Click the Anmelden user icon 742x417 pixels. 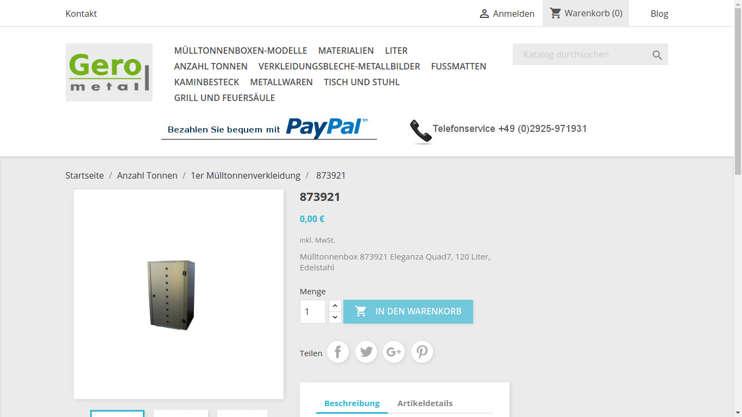tap(485, 14)
